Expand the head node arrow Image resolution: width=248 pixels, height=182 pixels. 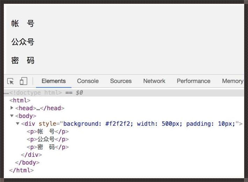point(12,108)
